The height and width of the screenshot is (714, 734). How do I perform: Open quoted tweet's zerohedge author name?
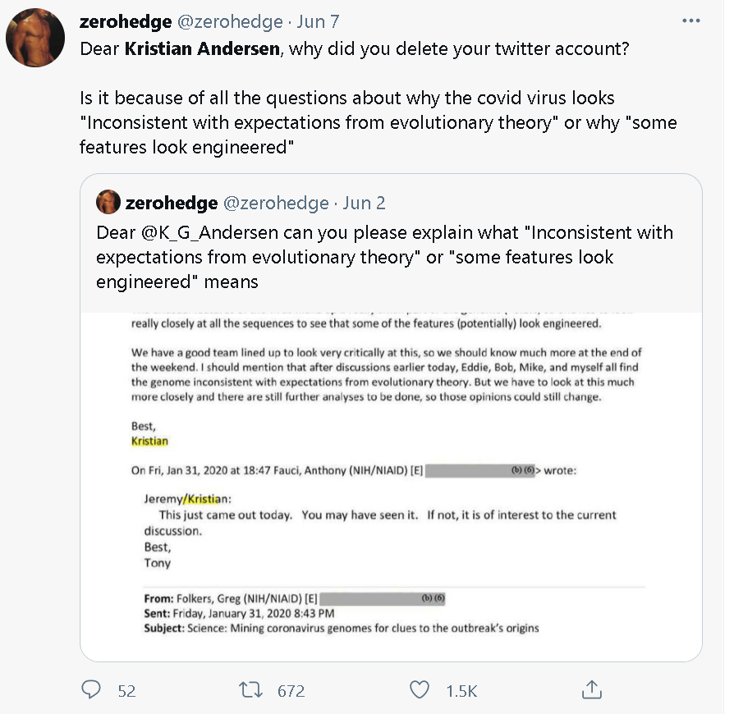pos(172,203)
